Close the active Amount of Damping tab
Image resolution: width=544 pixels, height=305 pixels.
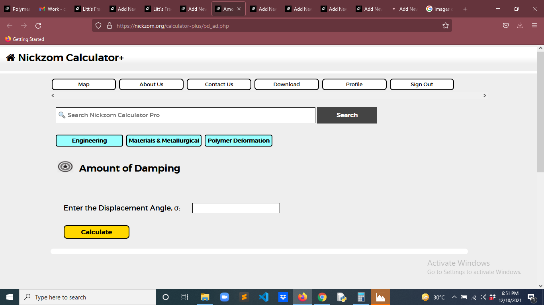[x=239, y=9]
